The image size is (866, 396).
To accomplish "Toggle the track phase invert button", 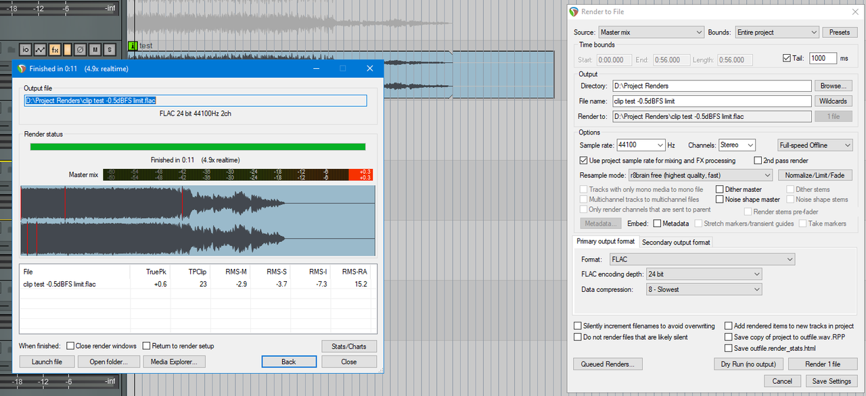I will tap(79, 49).
